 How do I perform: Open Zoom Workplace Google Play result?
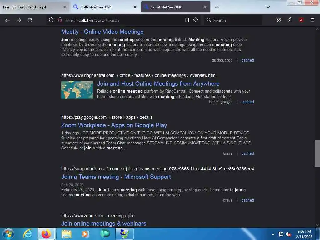pyautogui.click(x=114, y=125)
